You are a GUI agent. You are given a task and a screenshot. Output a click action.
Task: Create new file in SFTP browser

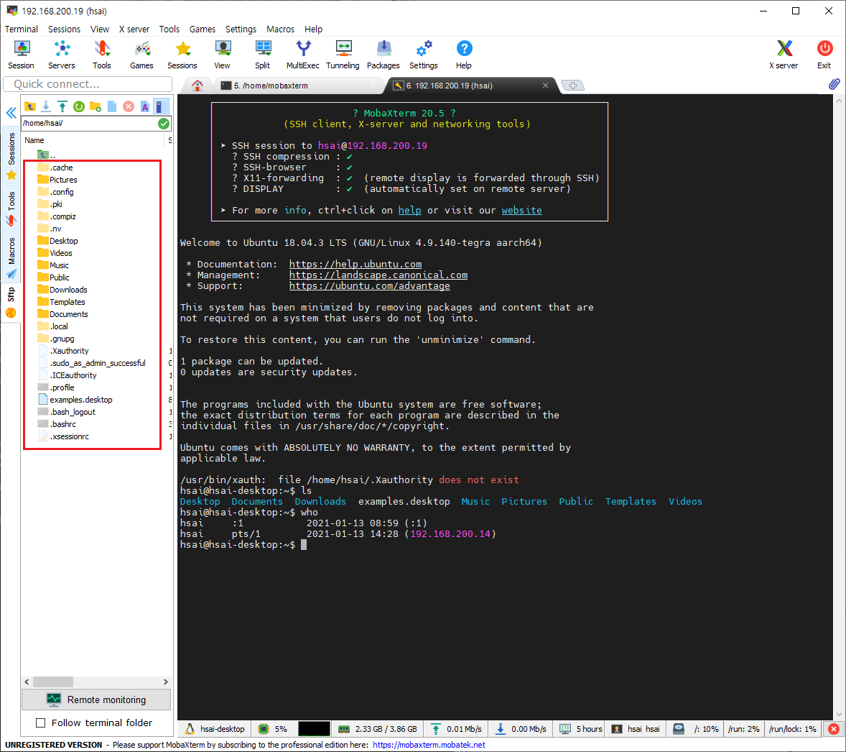112,106
